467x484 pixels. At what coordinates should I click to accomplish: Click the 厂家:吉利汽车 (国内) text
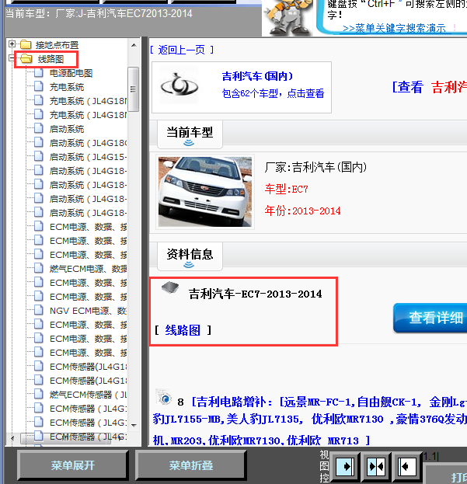coord(315,167)
